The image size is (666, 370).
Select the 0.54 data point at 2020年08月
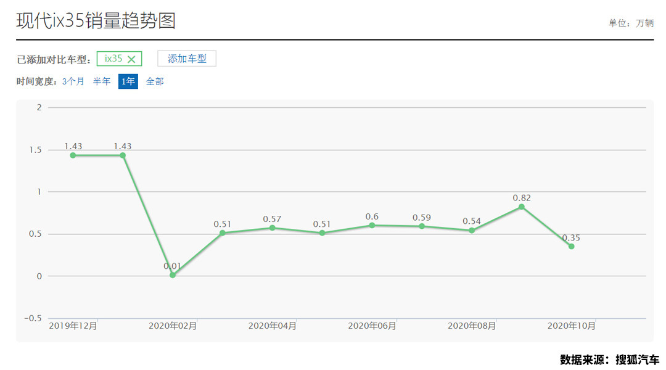pyautogui.click(x=472, y=231)
